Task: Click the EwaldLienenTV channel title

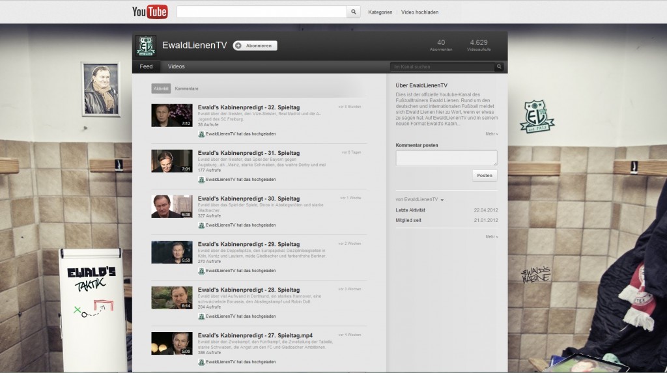Action: pos(194,45)
